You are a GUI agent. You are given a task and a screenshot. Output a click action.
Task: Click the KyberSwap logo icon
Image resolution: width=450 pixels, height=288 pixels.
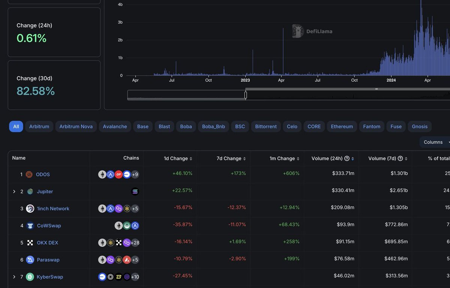pyautogui.click(x=30, y=277)
